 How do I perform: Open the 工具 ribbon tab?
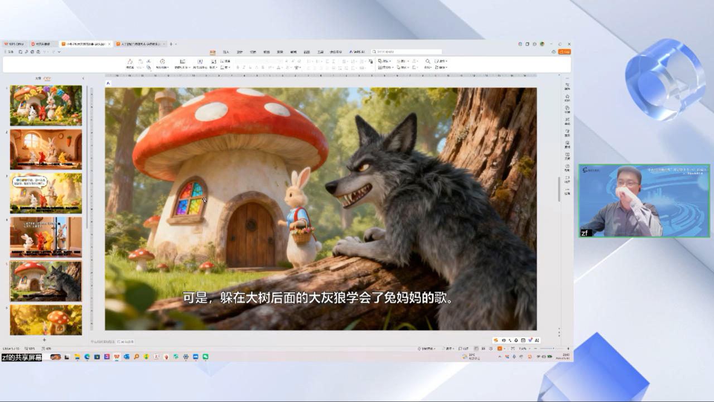320,52
